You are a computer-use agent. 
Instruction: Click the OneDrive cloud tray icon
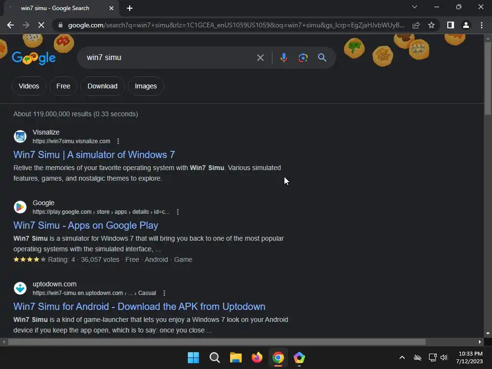tap(418, 357)
